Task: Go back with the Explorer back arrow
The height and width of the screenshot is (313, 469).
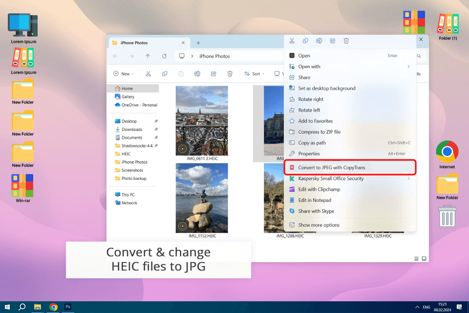Action: tap(115, 56)
